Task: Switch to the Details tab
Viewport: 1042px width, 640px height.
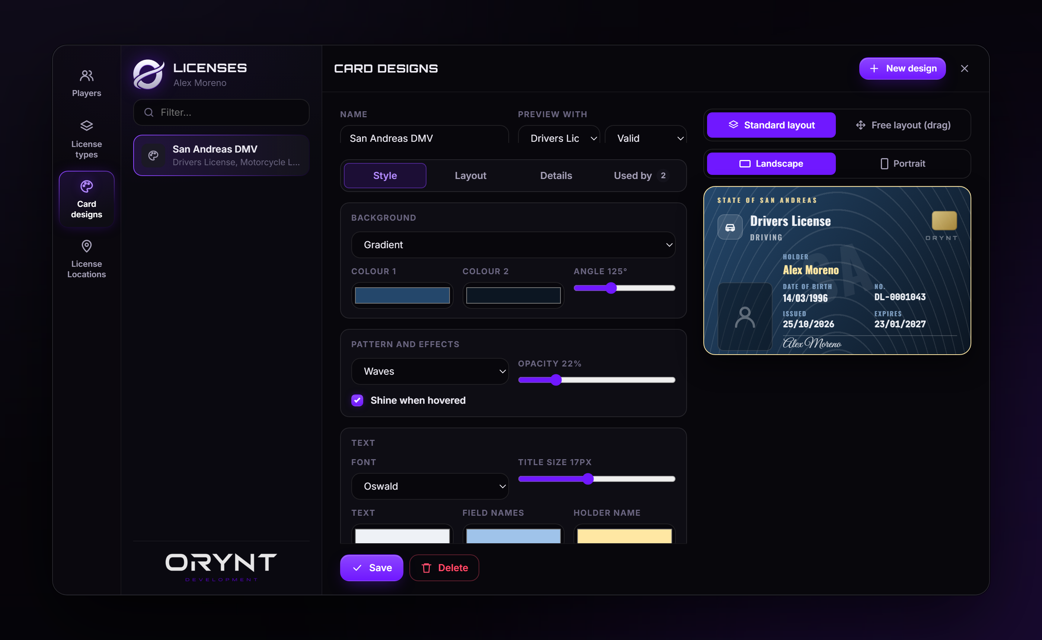Action: [x=556, y=175]
